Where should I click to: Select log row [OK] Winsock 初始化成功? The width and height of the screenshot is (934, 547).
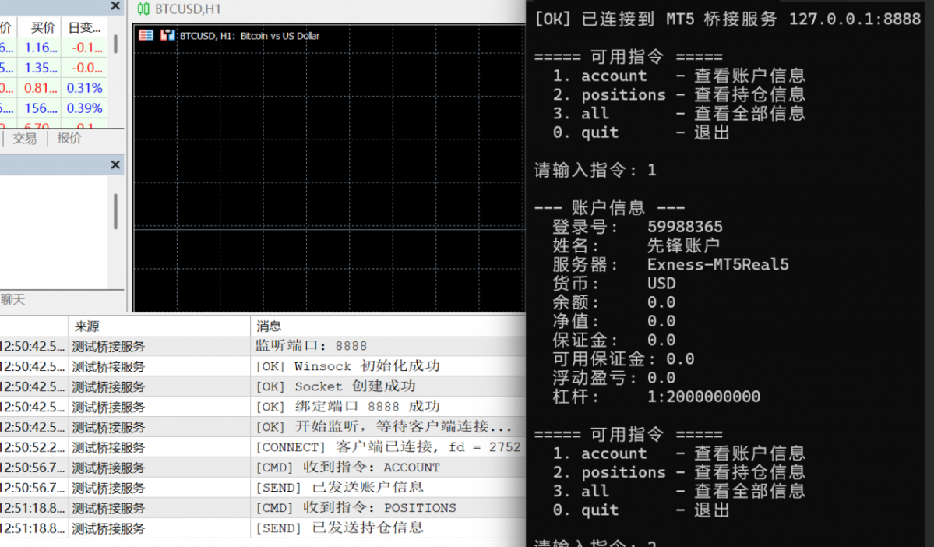(x=263, y=366)
